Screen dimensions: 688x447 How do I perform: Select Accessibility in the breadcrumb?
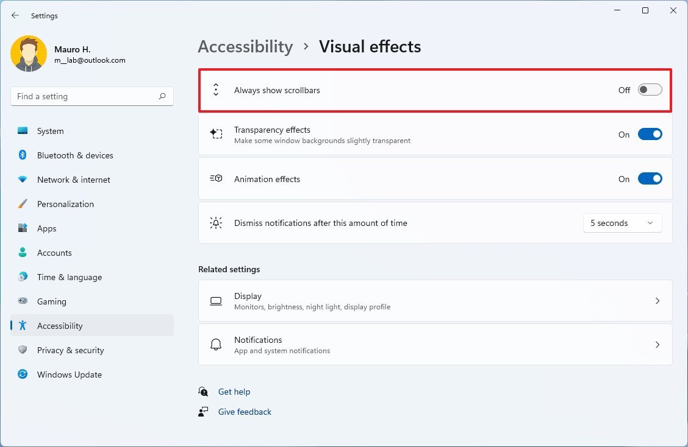245,46
